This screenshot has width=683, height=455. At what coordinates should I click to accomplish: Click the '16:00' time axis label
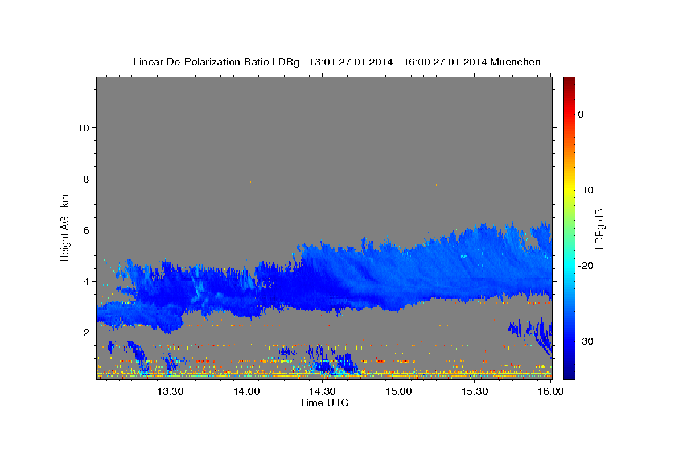click(x=550, y=391)
